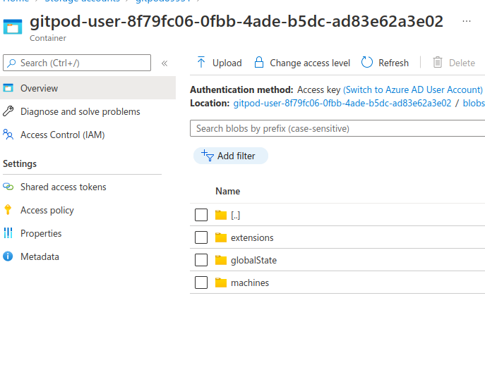Click the globalState folder icon
Screen dimensions: 485x391
point(221,260)
